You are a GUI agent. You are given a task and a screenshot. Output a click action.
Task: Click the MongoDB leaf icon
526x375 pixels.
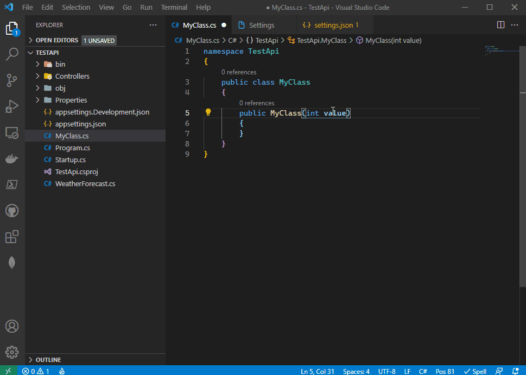tap(12, 262)
